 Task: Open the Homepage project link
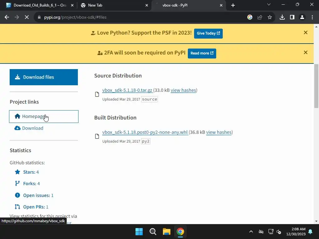tap(44, 116)
